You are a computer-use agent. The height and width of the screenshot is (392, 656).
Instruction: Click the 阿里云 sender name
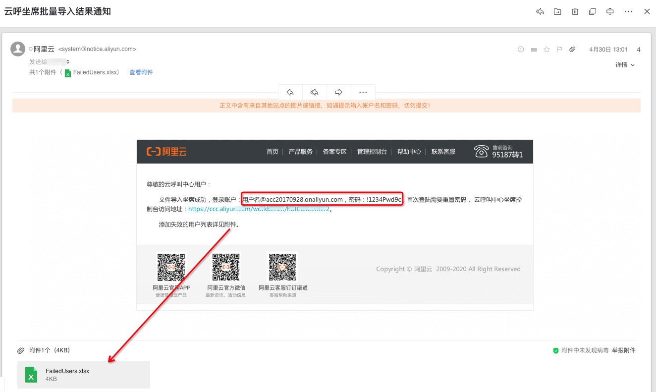[44, 49]
